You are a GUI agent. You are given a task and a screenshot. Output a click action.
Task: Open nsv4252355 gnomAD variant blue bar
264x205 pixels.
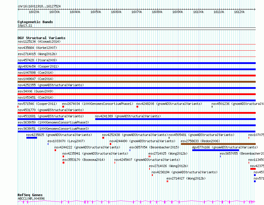pyautogui.click(x=136, y=88)
